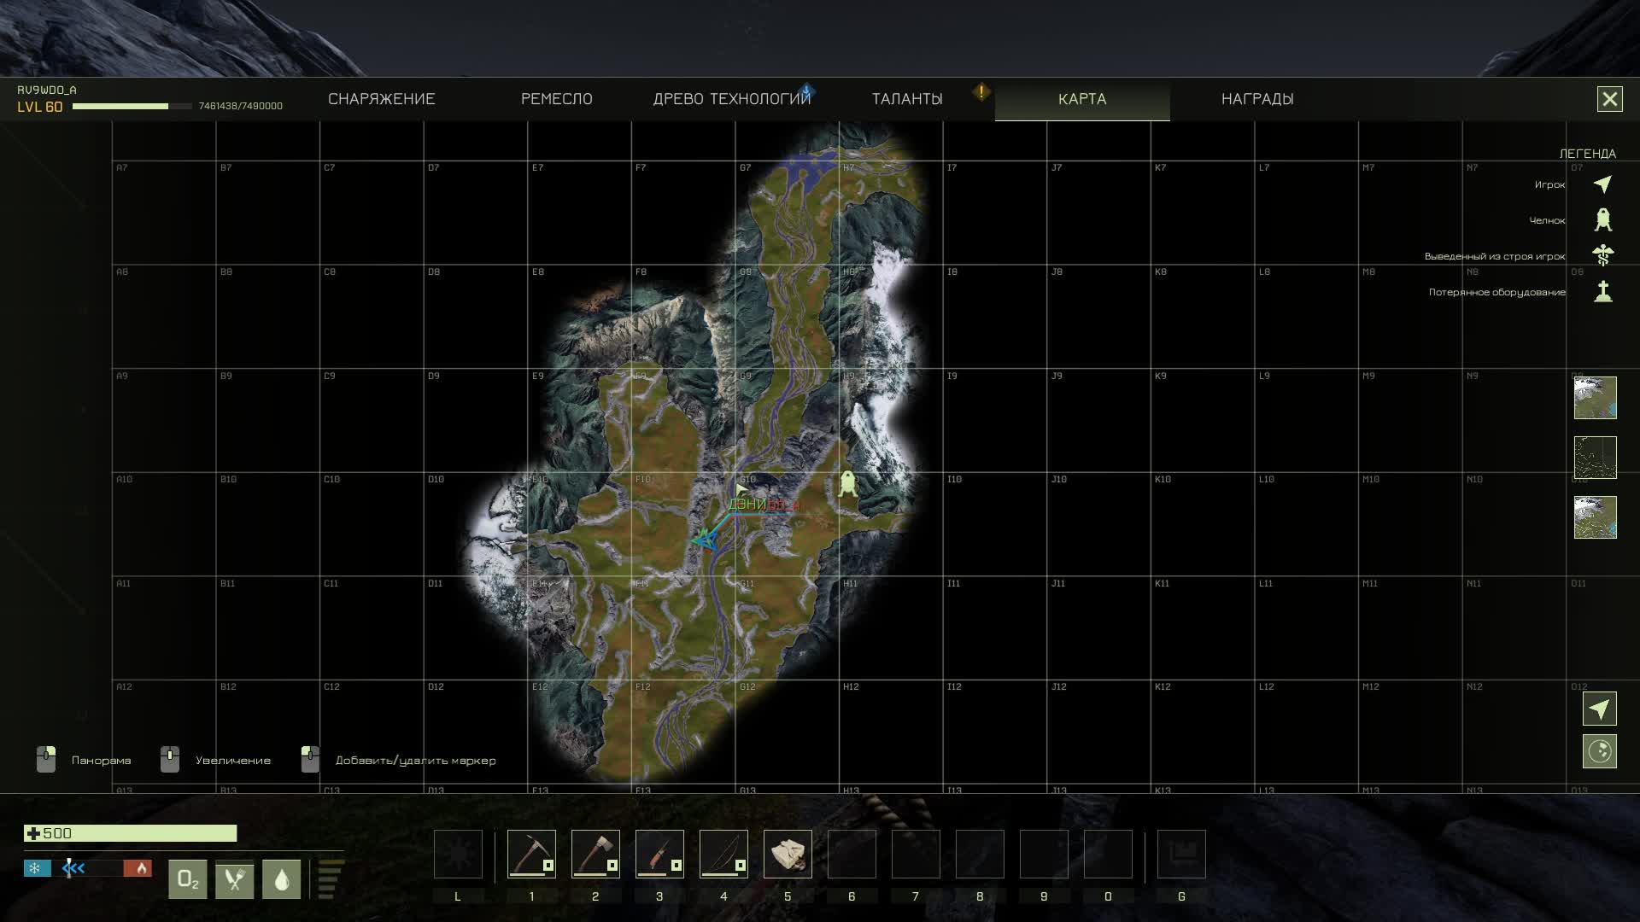Image resolution: width=1640 pixels, height=922 pixels.
Task: Click the I10 grid cell label
Action: pyautogui.click(x=954, y=480)
